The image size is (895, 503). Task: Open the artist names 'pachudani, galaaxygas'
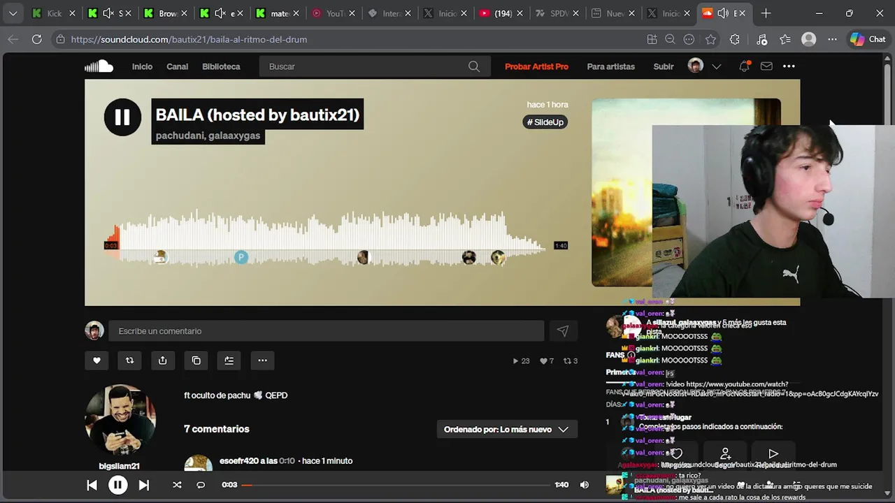208,136
